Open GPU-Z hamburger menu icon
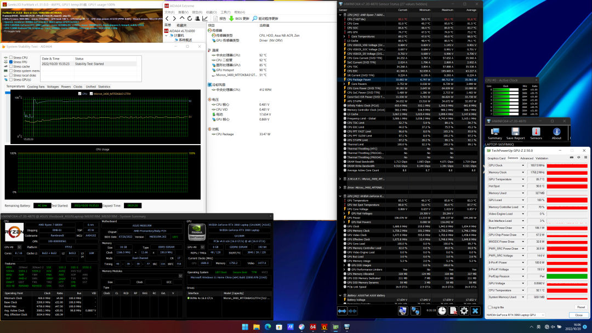Viewport: 592px width, 333px height. coord(585,158)
